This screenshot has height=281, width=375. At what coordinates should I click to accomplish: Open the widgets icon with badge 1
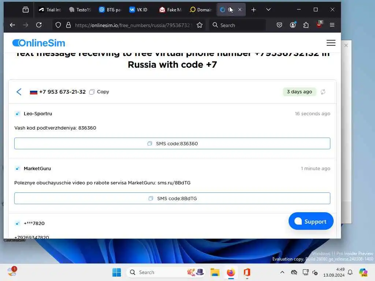pos(12,272)
